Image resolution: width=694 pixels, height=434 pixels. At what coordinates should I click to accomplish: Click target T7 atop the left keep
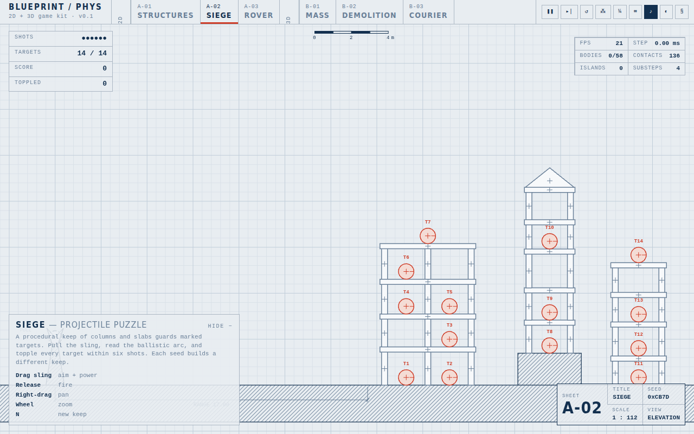pos(428,236)
